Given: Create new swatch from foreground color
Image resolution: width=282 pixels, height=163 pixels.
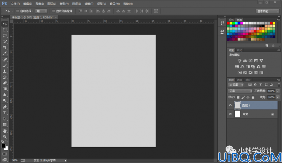Looking at the screenshot, I should 267,46.
